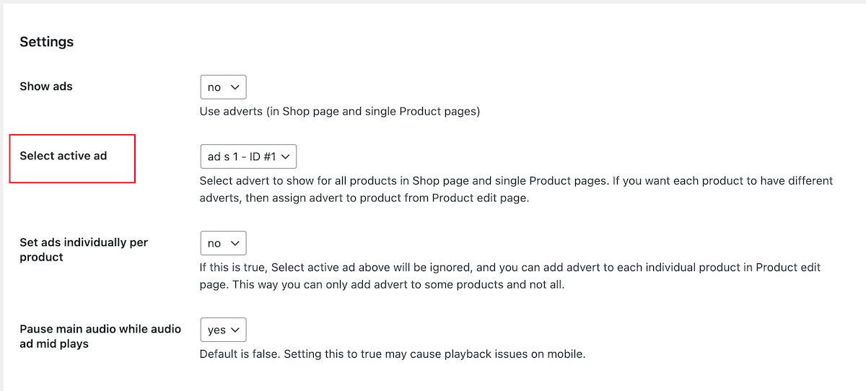Image resolution: width=866 pixels, height=391 pixels.
Task: Click the 'Select active ad' label text
Action: pyautogui.click(x=63, y=156)
